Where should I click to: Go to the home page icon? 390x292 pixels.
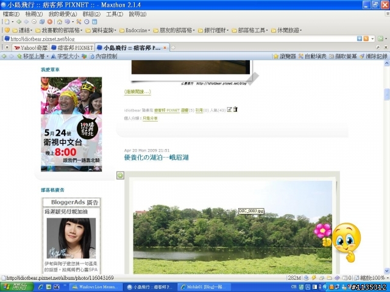click(60, 22)
